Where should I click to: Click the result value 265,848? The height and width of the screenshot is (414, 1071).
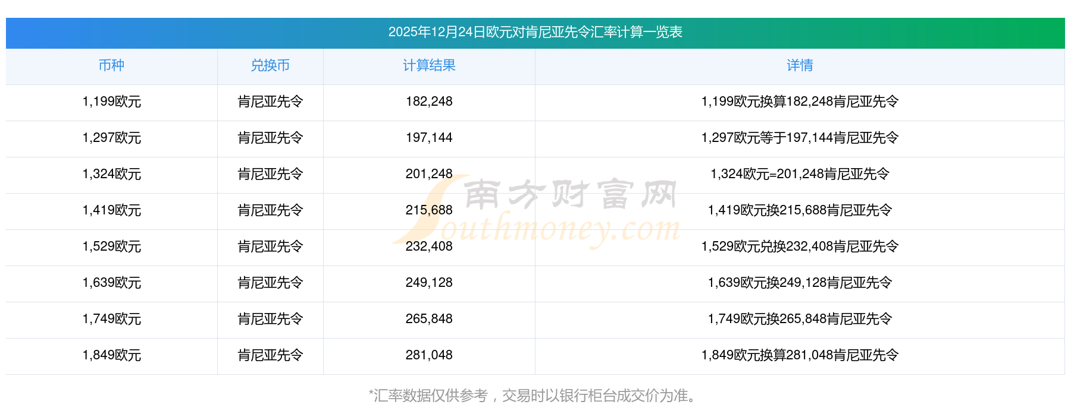coord(429,319)
